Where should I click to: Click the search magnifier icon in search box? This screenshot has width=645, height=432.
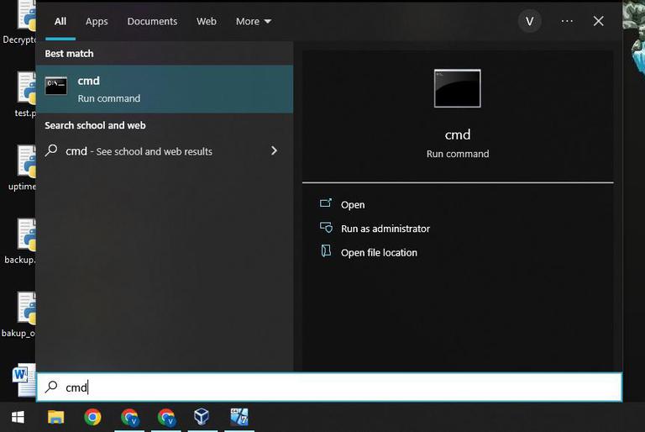pyautogui.click(x=51, y=387)
